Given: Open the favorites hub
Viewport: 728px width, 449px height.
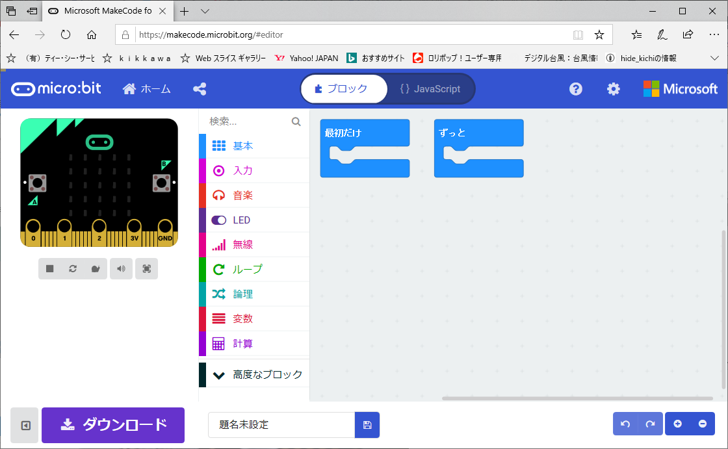Looking at the screenshot, I should pos(636,35).
